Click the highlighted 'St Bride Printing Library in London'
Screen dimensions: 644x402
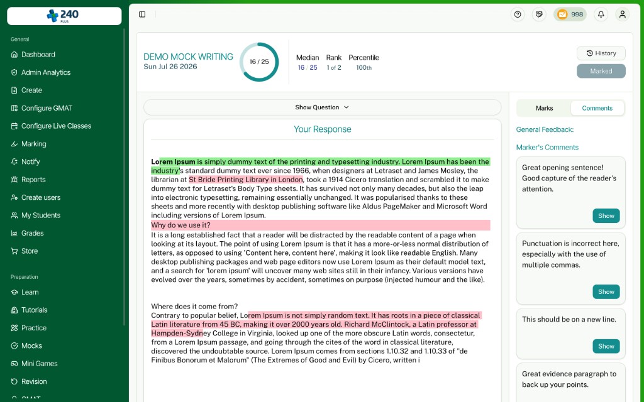(246, 180)
